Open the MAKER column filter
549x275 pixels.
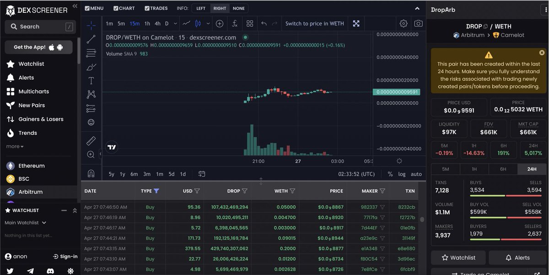(382, 191)
